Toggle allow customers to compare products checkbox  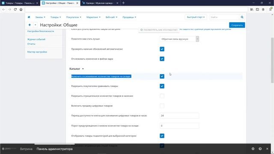click(162, 86)
